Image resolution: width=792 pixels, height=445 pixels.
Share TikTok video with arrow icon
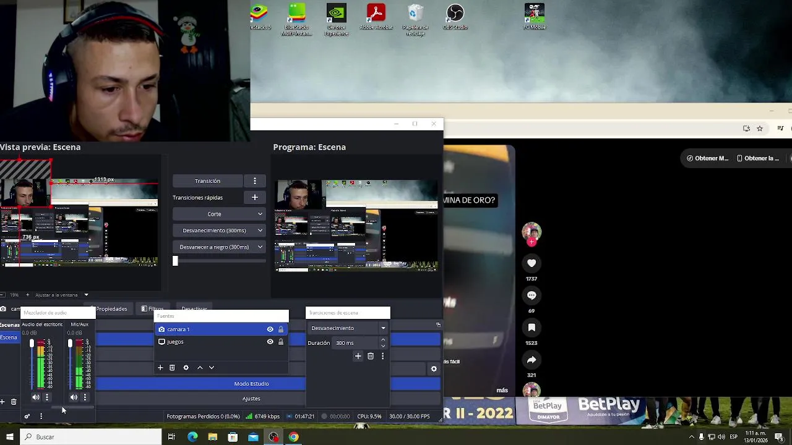point(532,360)
